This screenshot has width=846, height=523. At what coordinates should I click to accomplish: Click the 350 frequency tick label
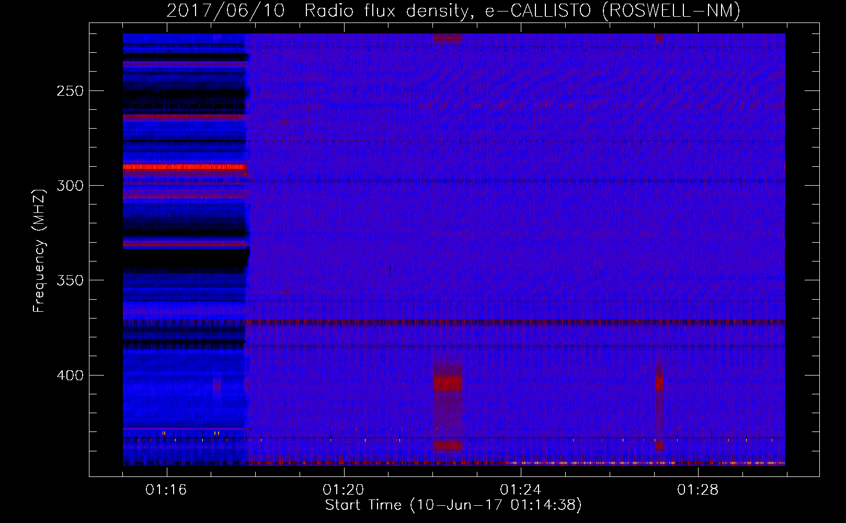click(70, 281)
